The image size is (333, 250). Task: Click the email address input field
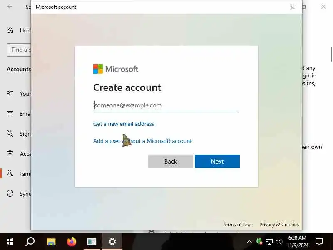[x=166, y=105]
